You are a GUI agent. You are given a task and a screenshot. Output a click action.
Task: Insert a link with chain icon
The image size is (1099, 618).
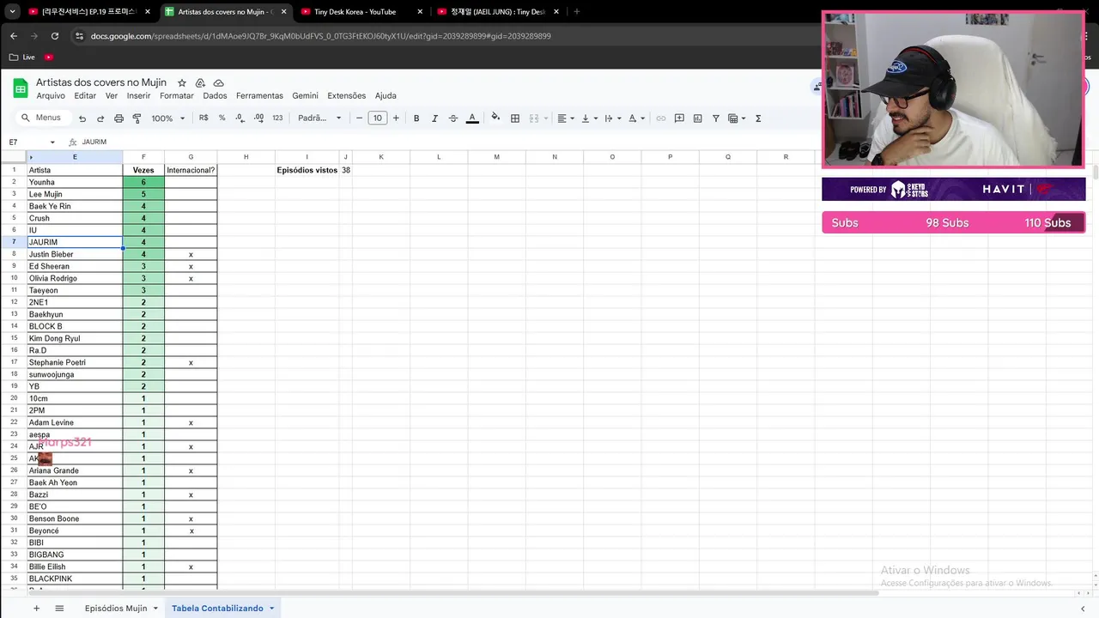click(x=661, y=118)
